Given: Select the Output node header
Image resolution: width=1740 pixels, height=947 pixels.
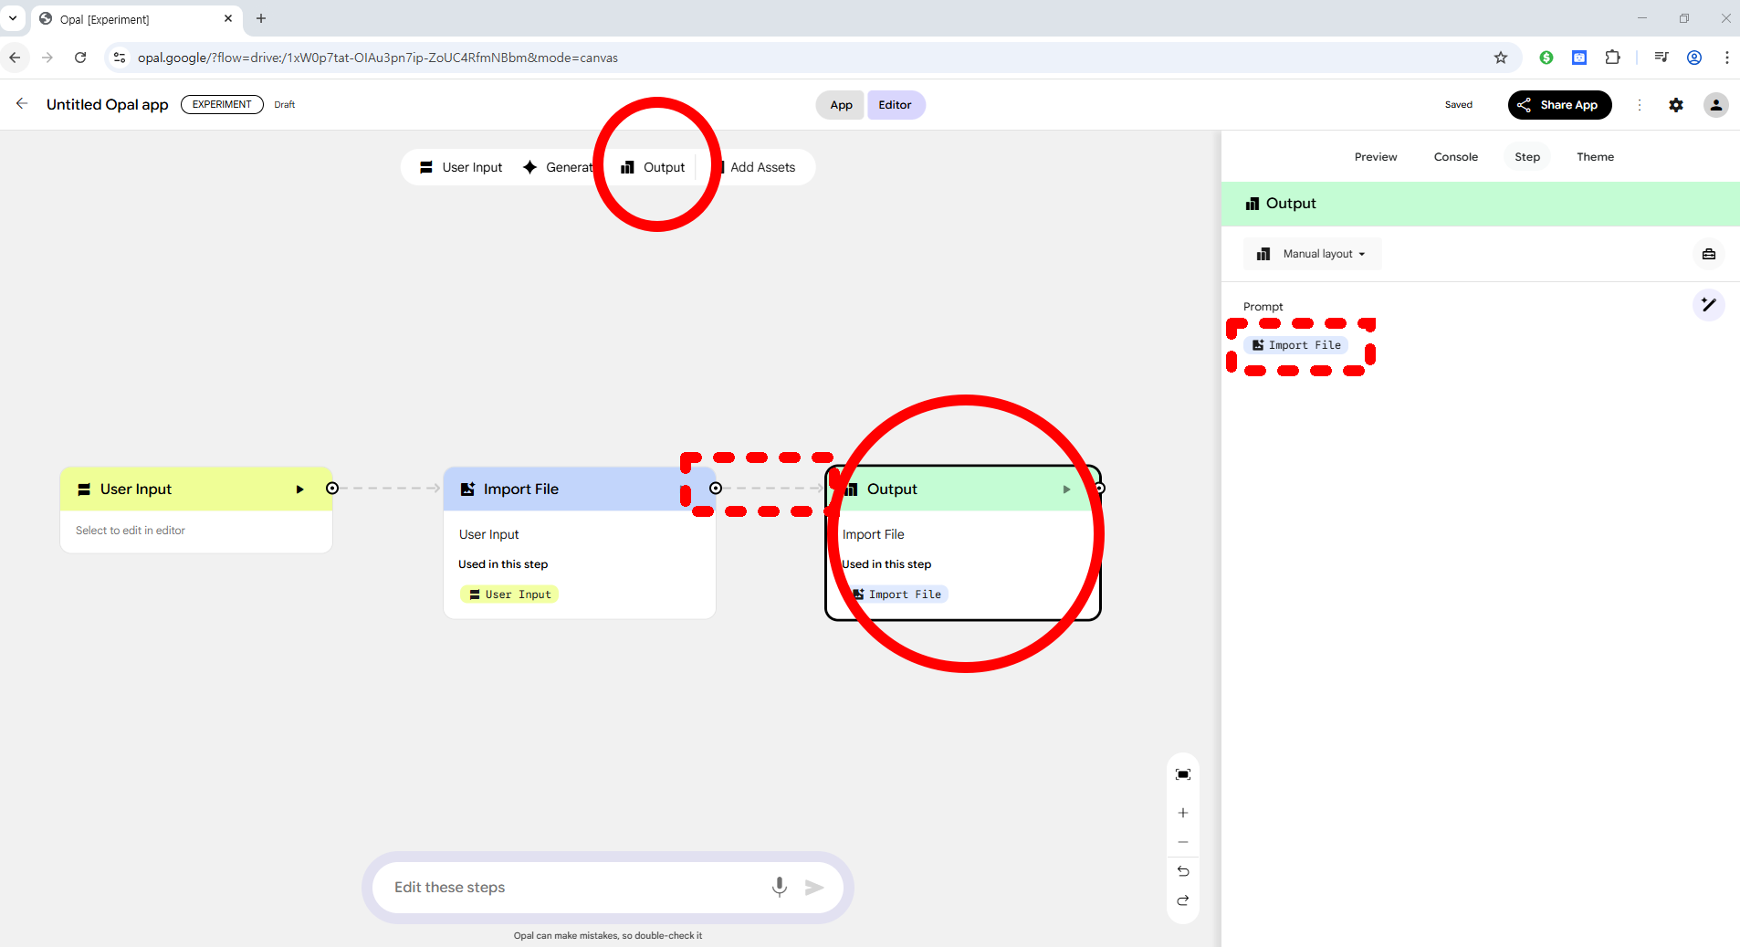Looking at the screenshot, I should (963, 489).
